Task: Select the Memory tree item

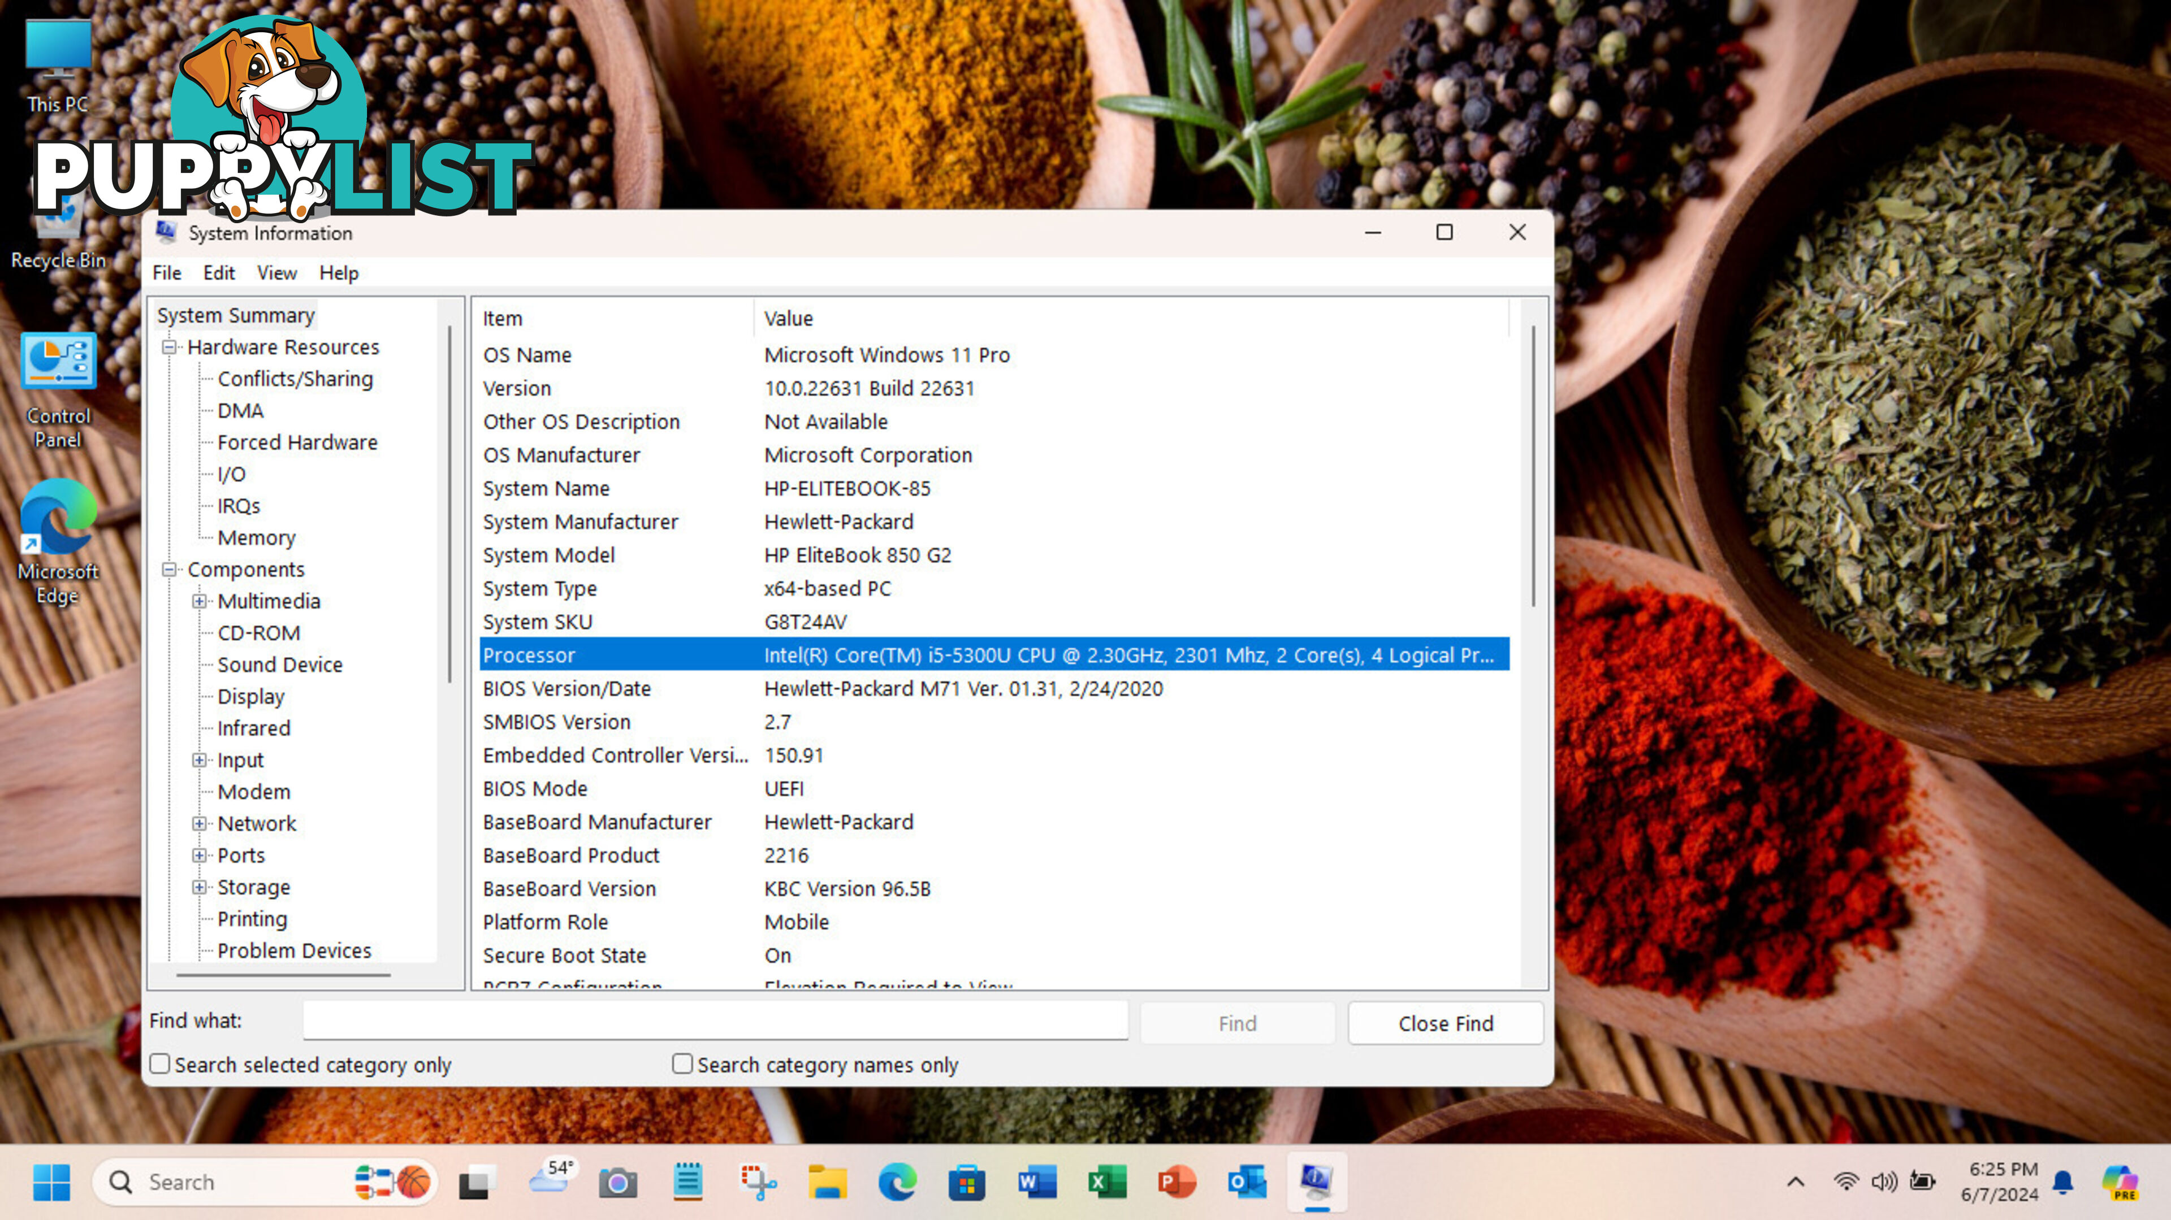Action: (257, 537)
